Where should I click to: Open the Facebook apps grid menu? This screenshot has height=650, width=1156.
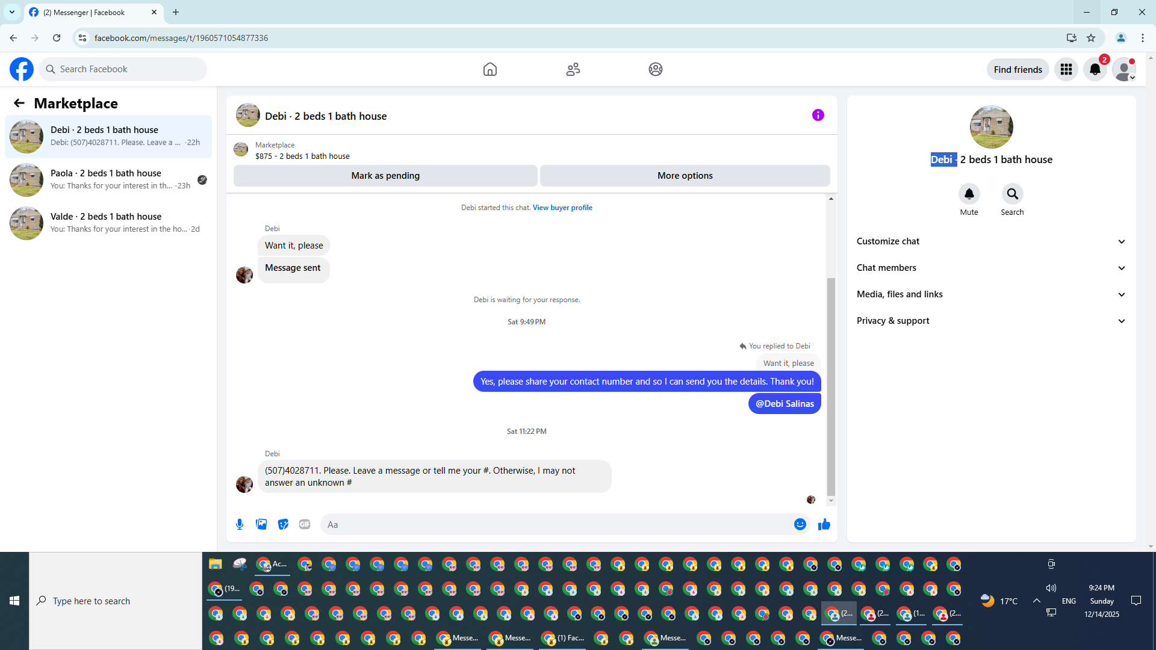click(1066, 69)
